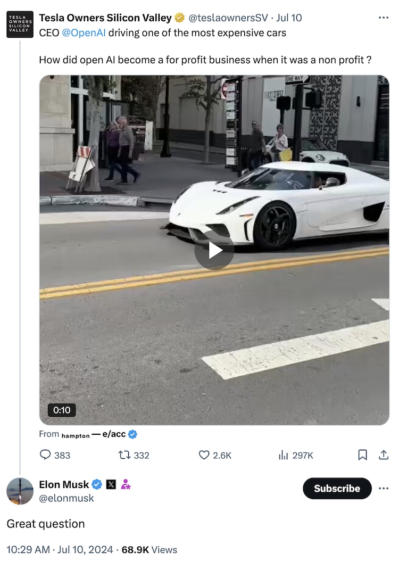
Task: Subscribe to Elon Musk
Action: coord(337,488)
